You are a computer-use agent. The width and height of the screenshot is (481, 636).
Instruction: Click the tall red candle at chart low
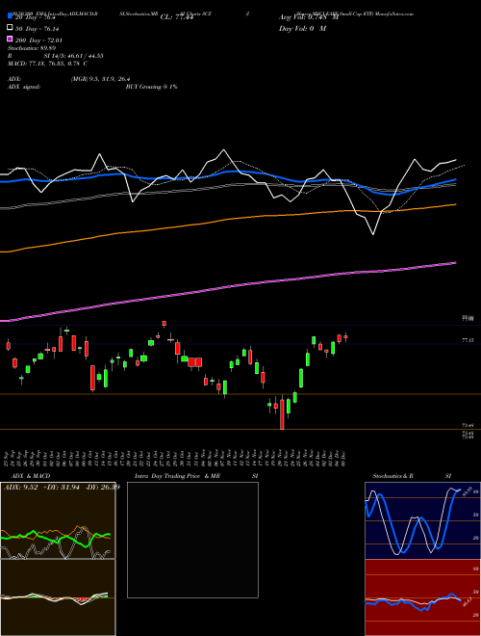282,413
